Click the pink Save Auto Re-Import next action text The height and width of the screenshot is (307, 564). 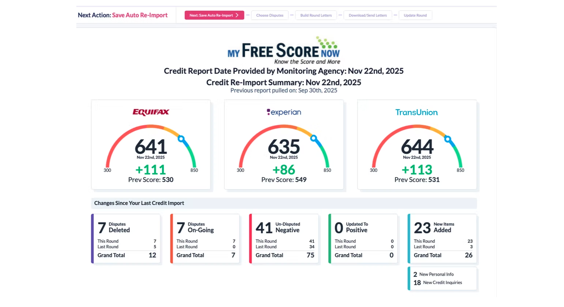[x=140, y=15]
